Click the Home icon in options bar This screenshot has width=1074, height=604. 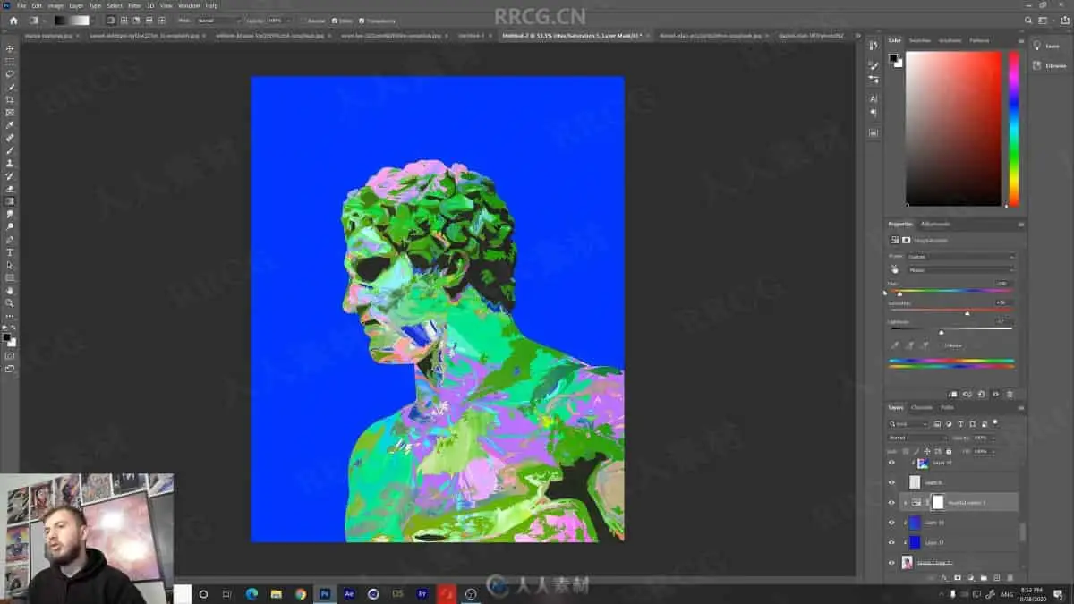13,21
